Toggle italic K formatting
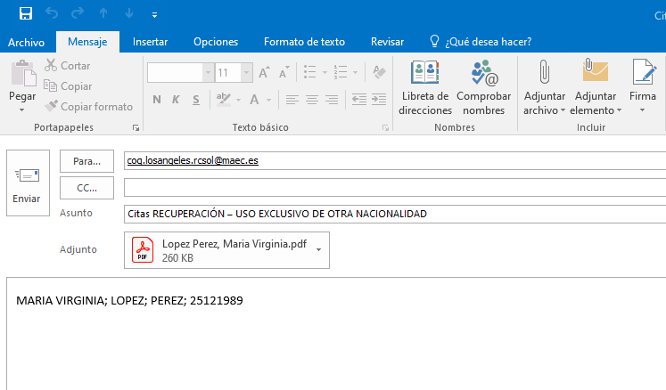The height and width of the screenshot is (390, 666). (x=176, y=100)
